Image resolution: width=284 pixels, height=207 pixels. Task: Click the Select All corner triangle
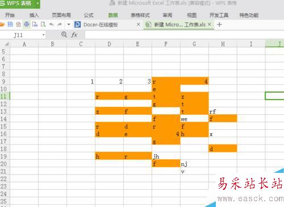click(x=7, y=44)
